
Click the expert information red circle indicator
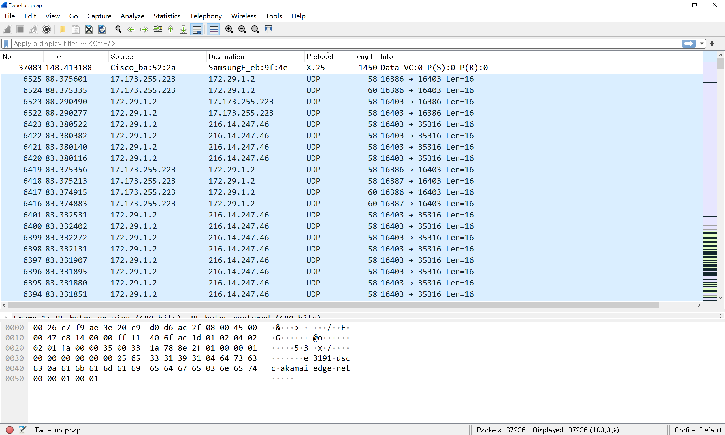pos(10,430)
